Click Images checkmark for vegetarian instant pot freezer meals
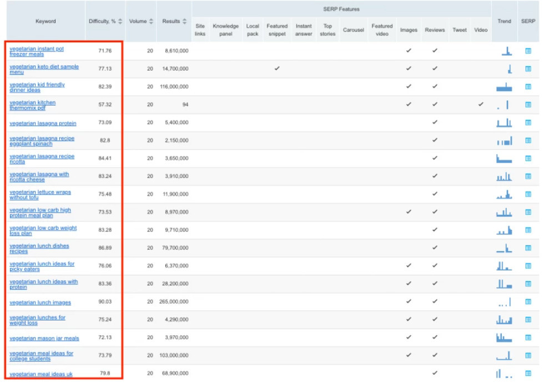 pyautogui.click(x=409, y=51)
